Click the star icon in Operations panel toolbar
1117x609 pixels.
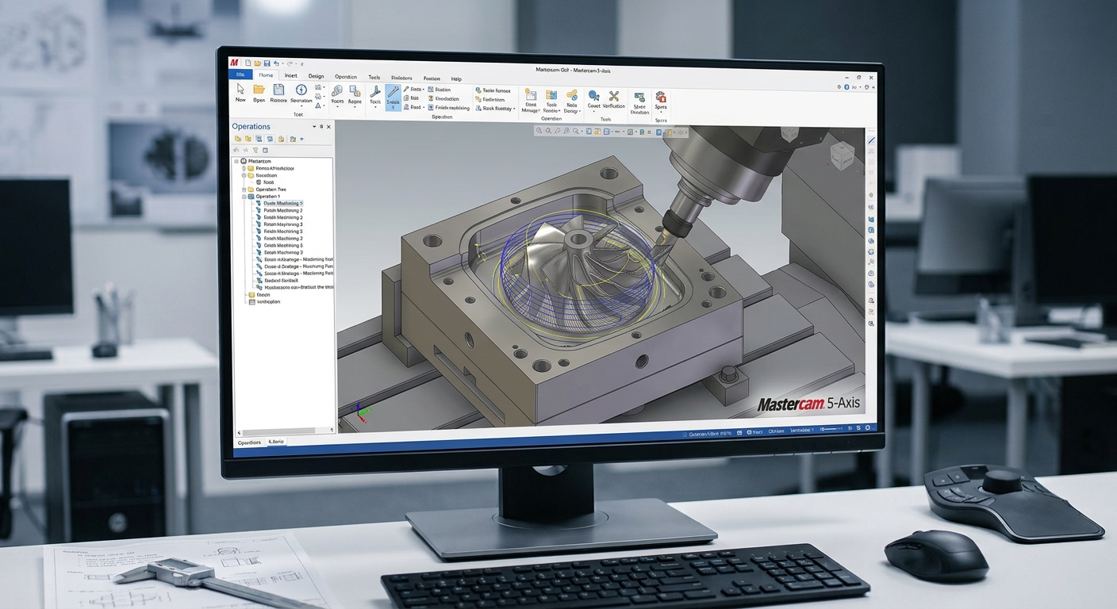pyautogui.click(x=246, y=150)
